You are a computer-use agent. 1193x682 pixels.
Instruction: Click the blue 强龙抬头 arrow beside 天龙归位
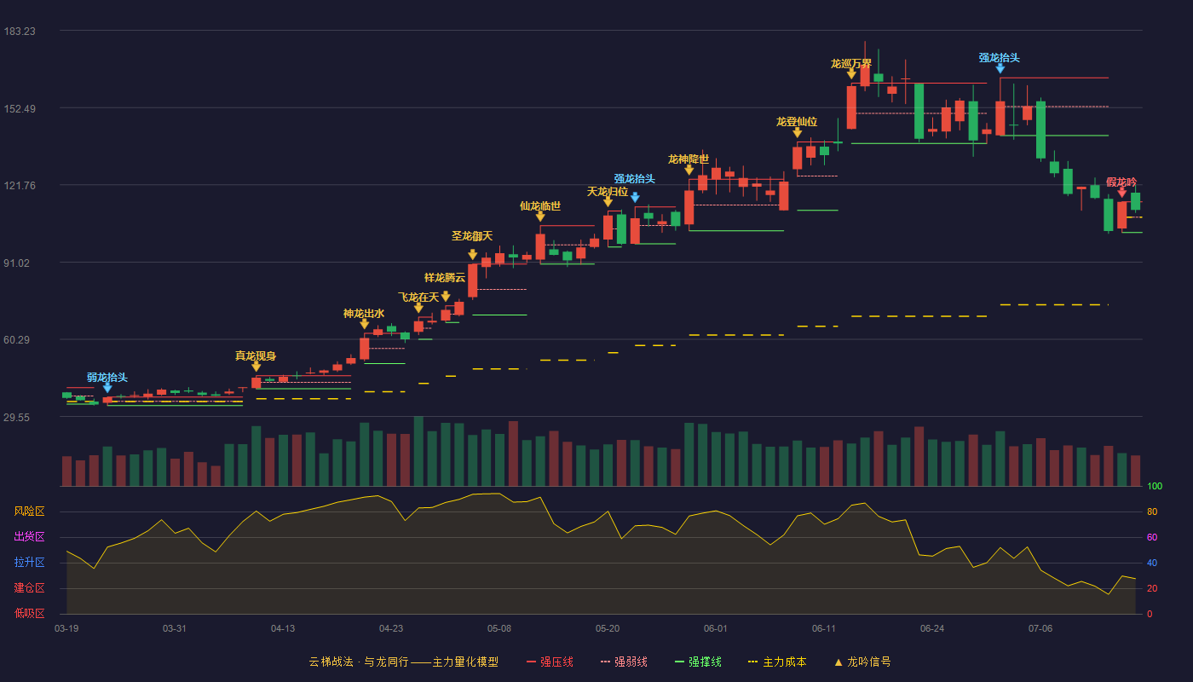pos(635,198)
